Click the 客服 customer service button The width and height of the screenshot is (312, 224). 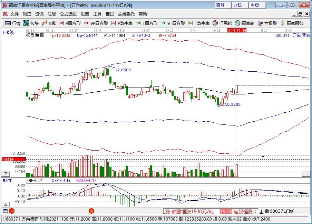[x=220, y=5]
